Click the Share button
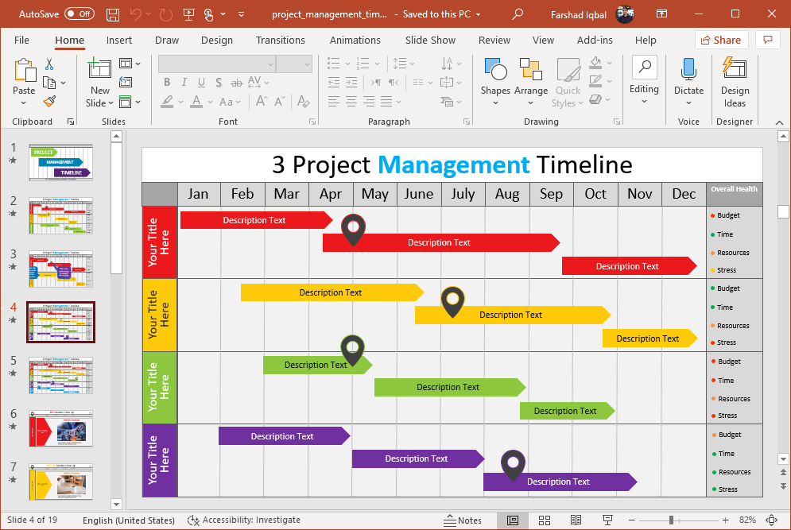791x530 pixels. coord(721,40)
